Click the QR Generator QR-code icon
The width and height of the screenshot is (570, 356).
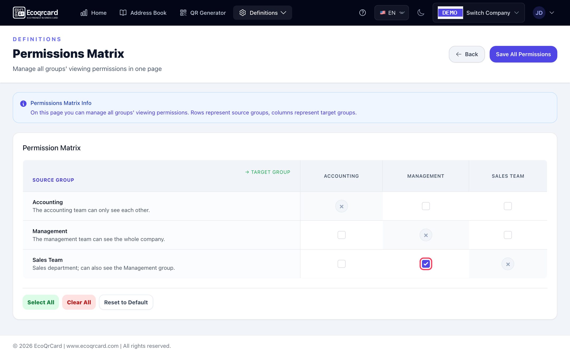[183, 13]
